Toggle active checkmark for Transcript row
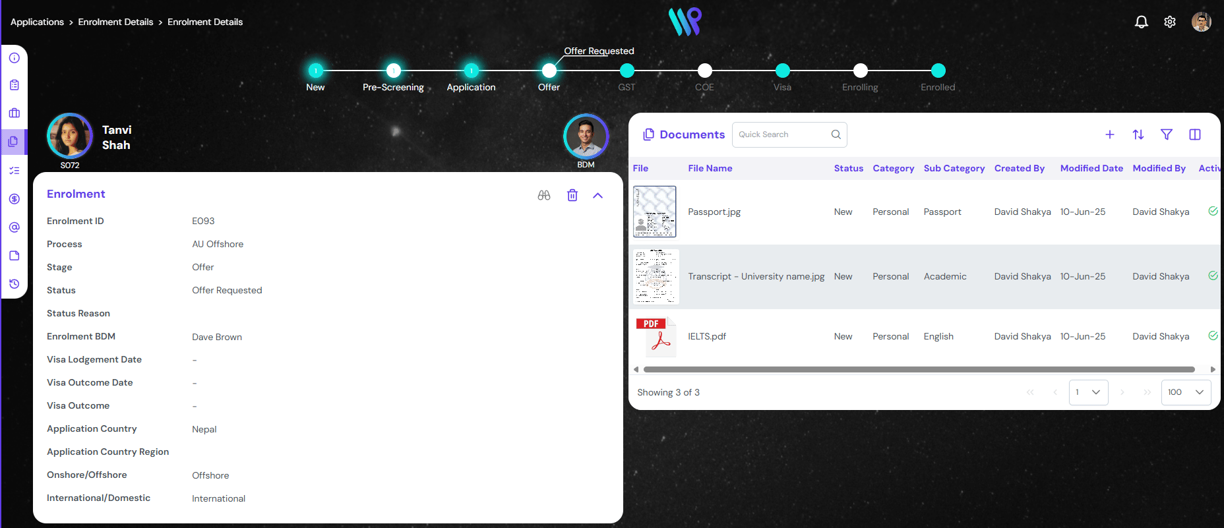This screenshot has width=1224, height=528. coord(1212,276)
